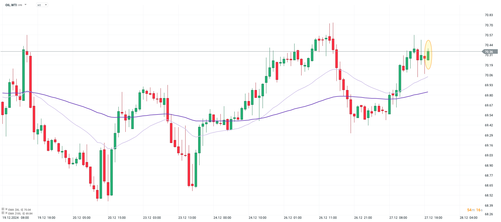Open settings icon for EMA 100 indicator
This screenshot has width=501, height=222.
click(3, 213)
